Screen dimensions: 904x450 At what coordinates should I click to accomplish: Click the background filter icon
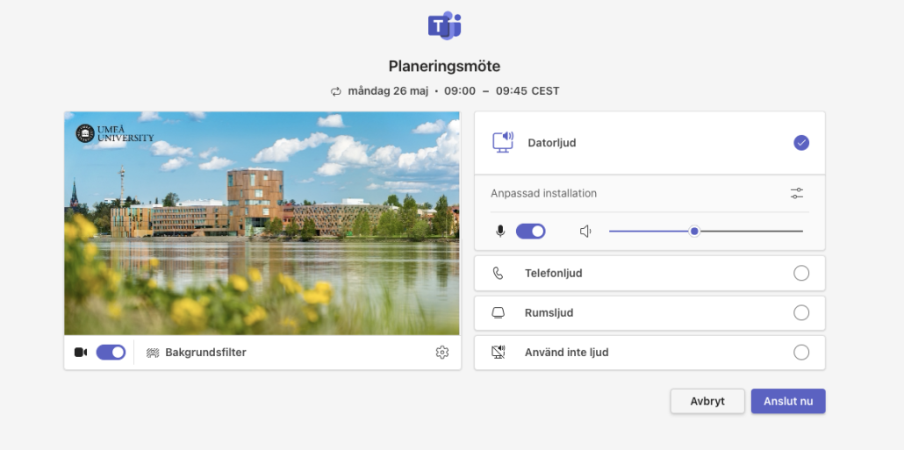click(x=153, y=353)
